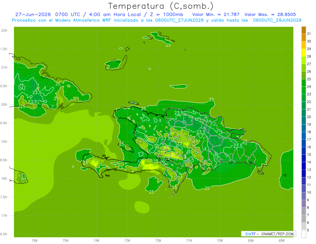Click the 'Valor Min. = 21.787' value

tap(216, 14)
